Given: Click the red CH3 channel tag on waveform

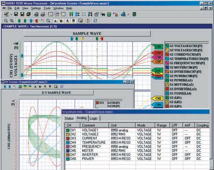Looking at the screenshot, I should pyautogui.click(x=158, y=53).
